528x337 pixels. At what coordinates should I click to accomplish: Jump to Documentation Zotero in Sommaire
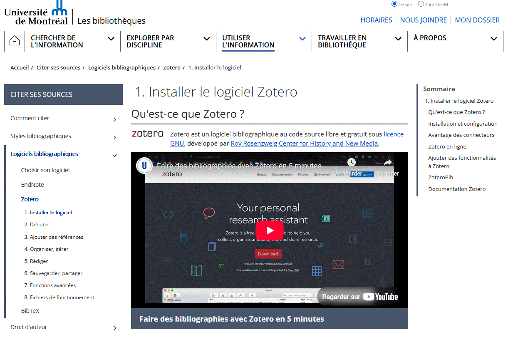(457, 189)
